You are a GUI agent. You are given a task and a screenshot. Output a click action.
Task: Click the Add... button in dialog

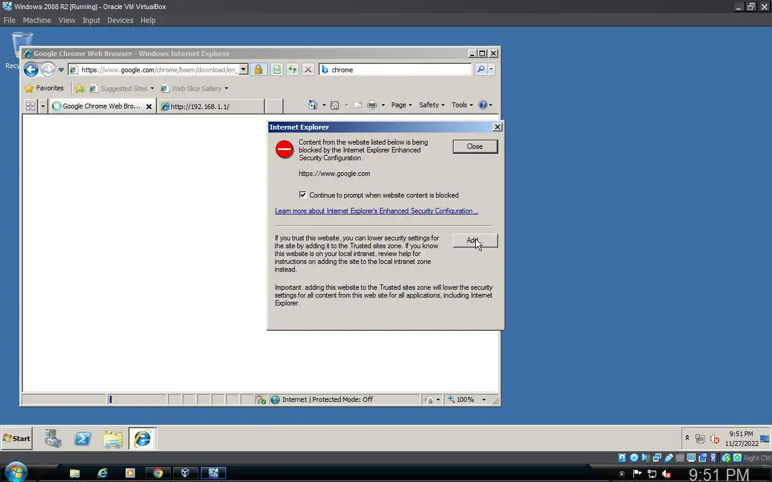[x=475, y=240]
